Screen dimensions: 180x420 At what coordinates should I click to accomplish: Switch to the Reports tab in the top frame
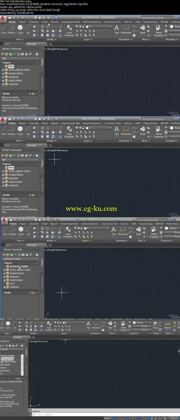pyautogui.click(x=54, y=22)
